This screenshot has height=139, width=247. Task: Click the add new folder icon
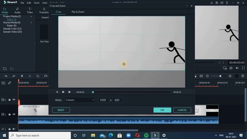coord(5,69)
